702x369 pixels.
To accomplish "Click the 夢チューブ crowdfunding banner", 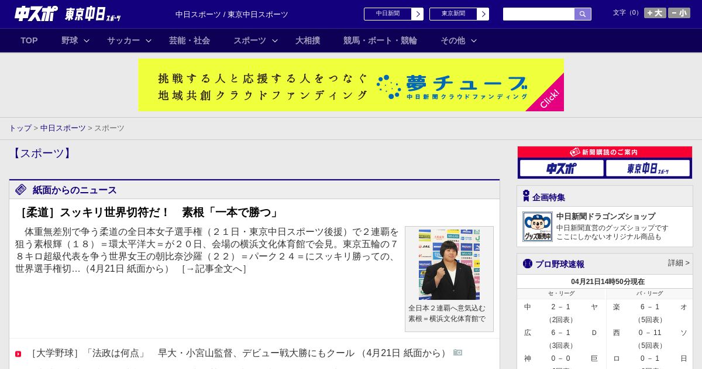I will tap(351, 85).
